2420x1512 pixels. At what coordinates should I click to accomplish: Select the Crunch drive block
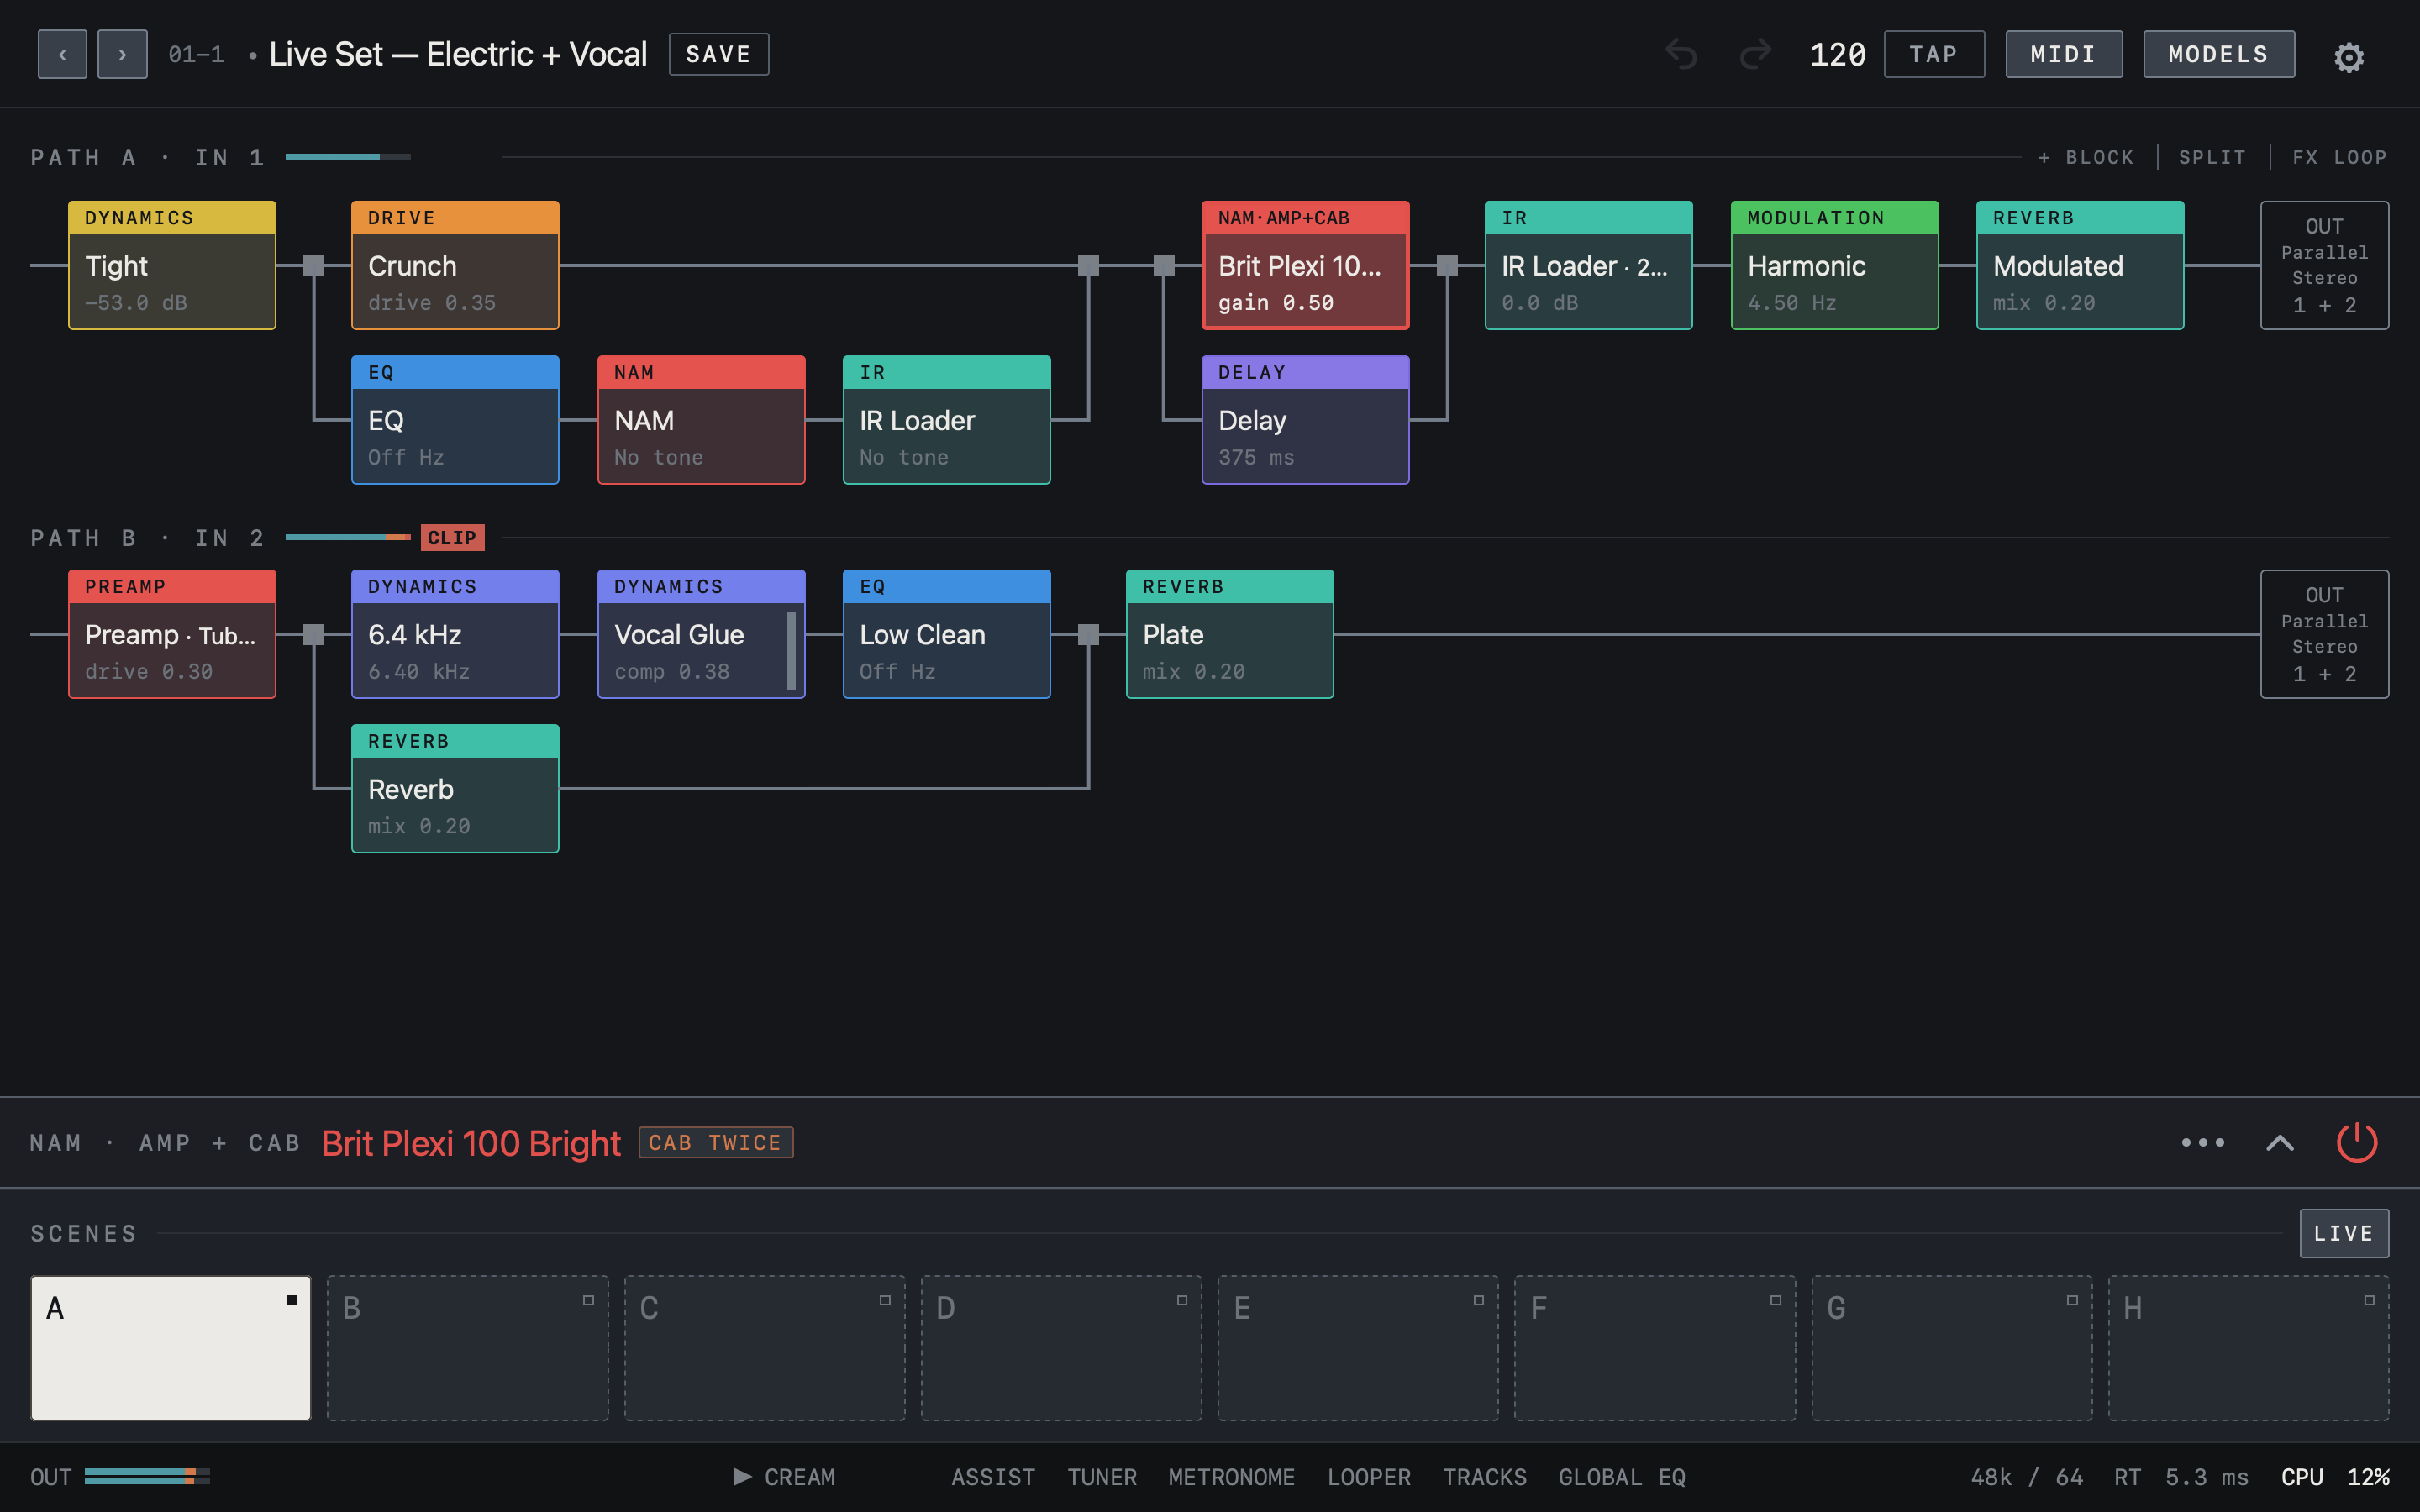(455, 265)
